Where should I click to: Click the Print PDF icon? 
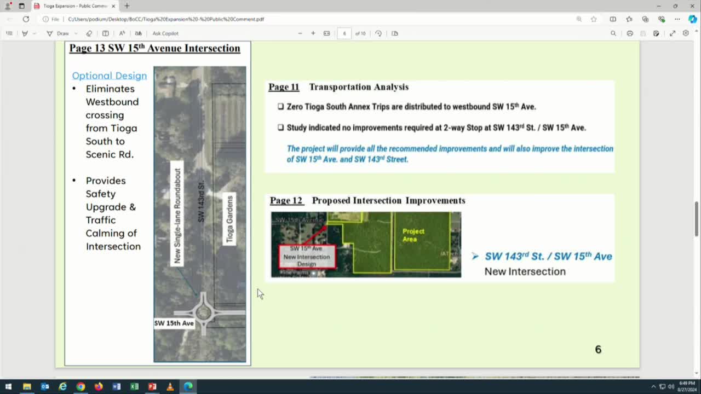point(630,33)
